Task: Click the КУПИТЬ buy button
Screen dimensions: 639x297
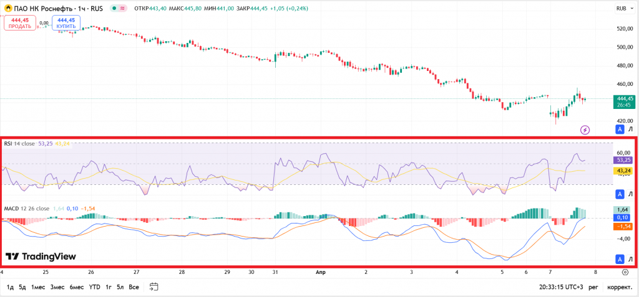Action: tap(66, 23)
